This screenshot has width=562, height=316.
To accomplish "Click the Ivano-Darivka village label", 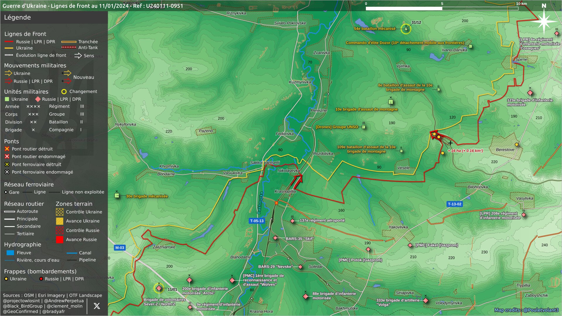I will [455, 50].
